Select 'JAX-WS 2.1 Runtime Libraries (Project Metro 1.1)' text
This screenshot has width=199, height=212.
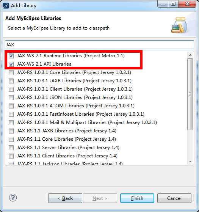click(71, 56)
